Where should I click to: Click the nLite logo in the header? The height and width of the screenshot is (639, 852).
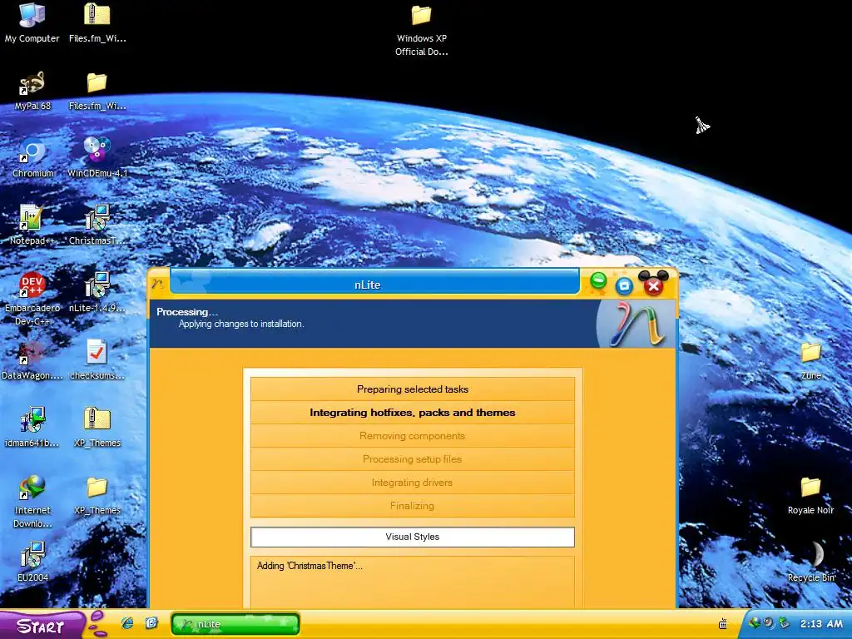pos(637,325)
